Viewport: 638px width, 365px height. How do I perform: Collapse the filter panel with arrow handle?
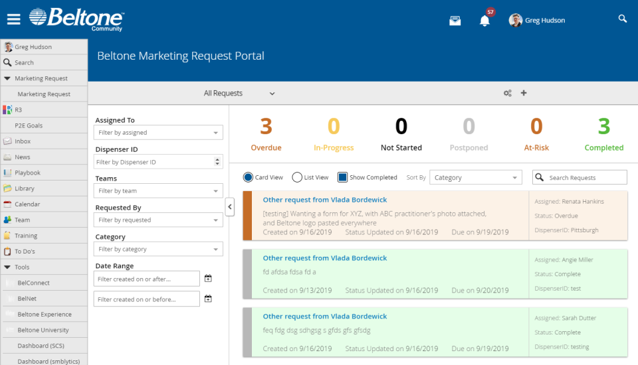(230, 207)
